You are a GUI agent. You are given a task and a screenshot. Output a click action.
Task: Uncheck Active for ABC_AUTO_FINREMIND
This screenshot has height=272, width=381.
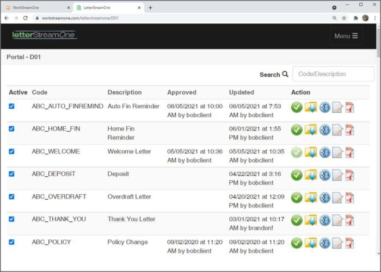(11, 106)
